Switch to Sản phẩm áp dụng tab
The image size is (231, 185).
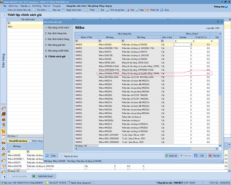tap(18, 141)
